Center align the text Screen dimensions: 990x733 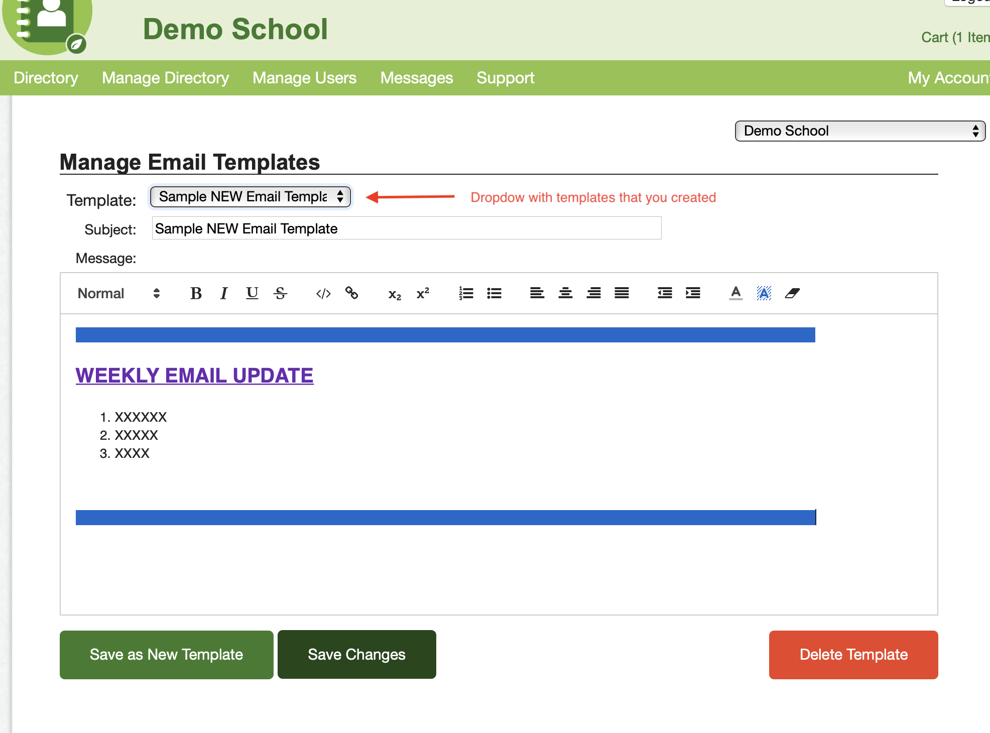pos(565,293)
